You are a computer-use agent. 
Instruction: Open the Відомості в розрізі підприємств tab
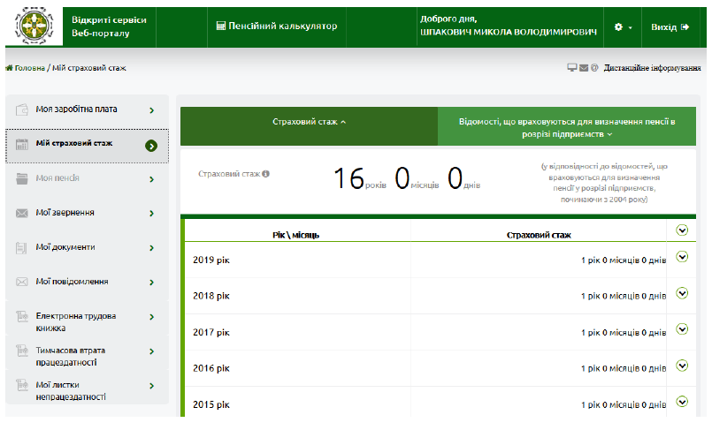[x=567, y=126]
